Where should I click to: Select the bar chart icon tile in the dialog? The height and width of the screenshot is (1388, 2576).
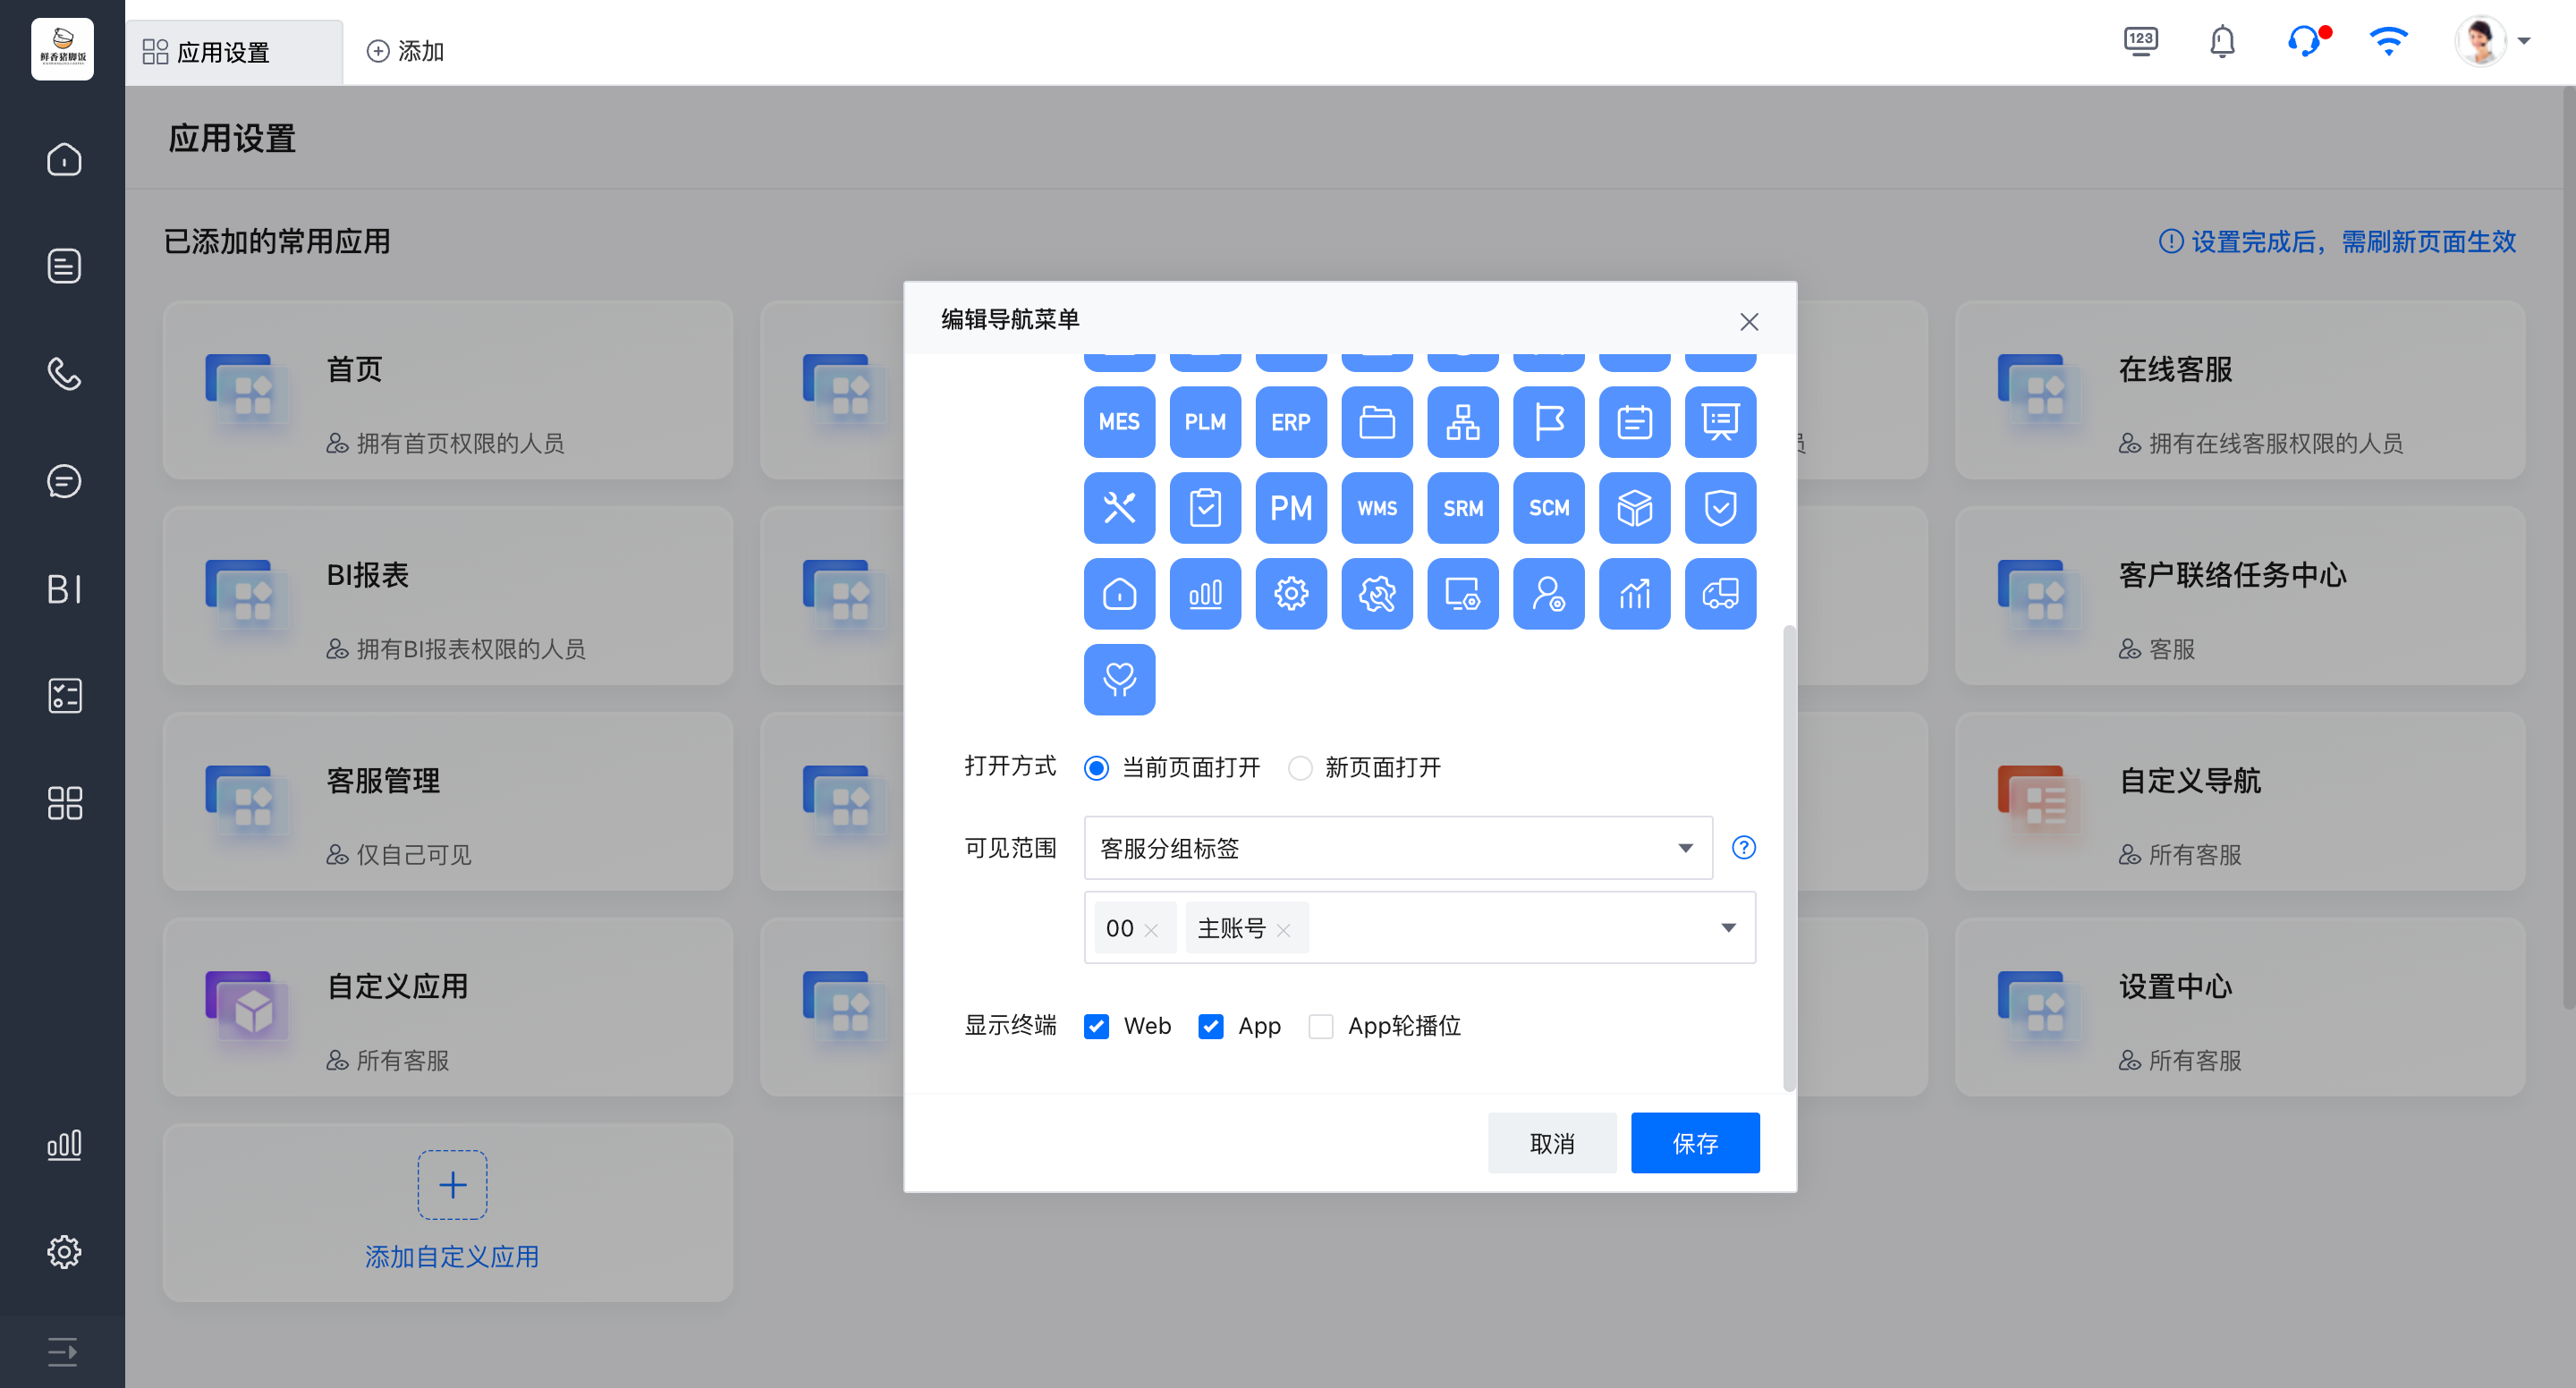[1205, 594]
